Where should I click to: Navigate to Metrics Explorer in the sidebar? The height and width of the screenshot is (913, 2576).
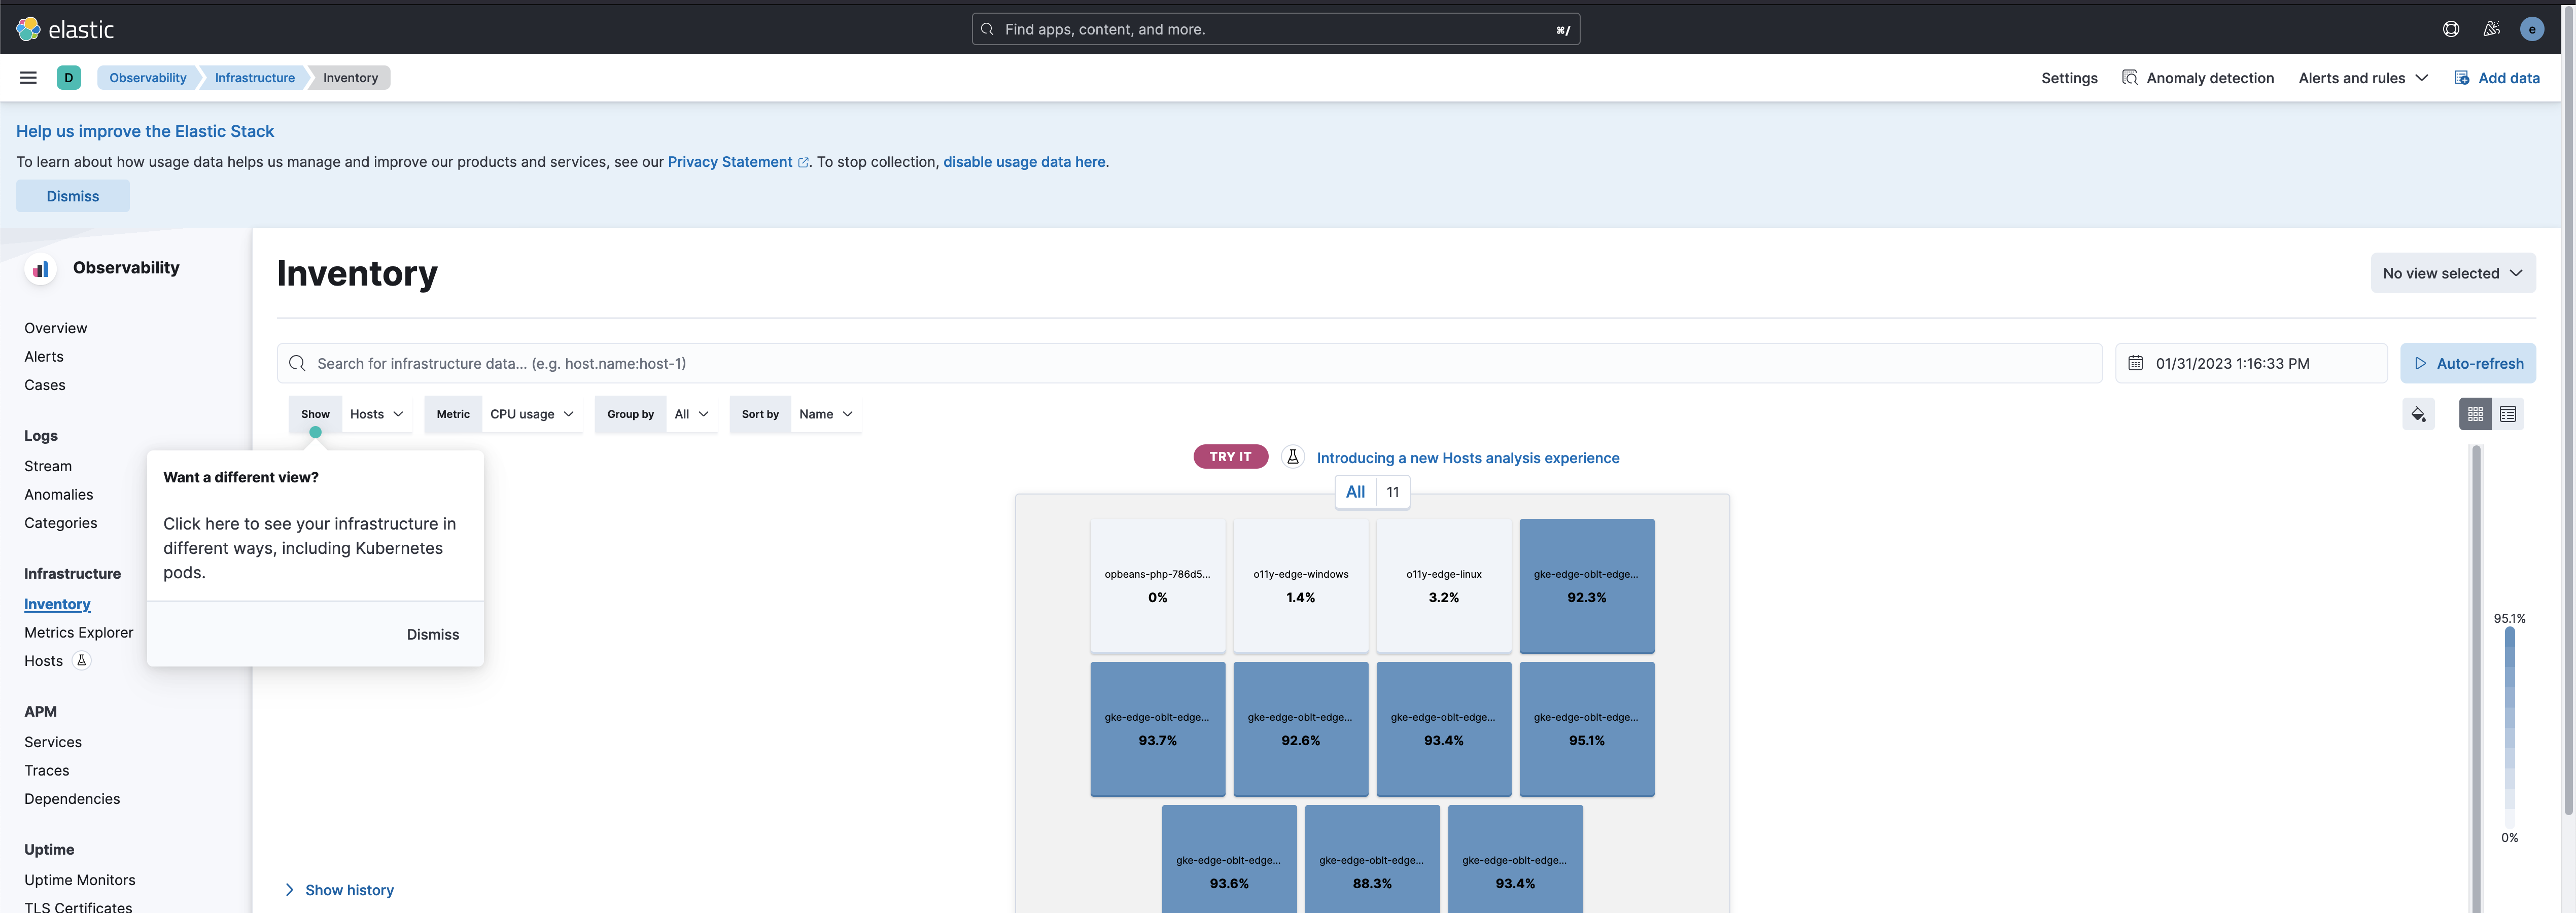pyautogui.click(x=79, y=632)
